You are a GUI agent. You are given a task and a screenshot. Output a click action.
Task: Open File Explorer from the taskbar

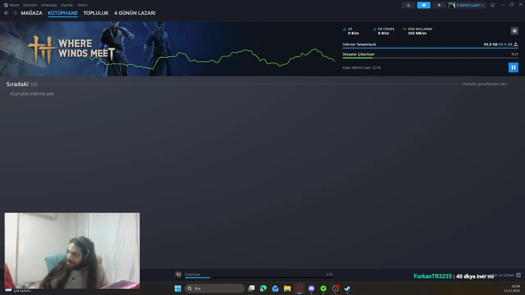click(287, 288)
